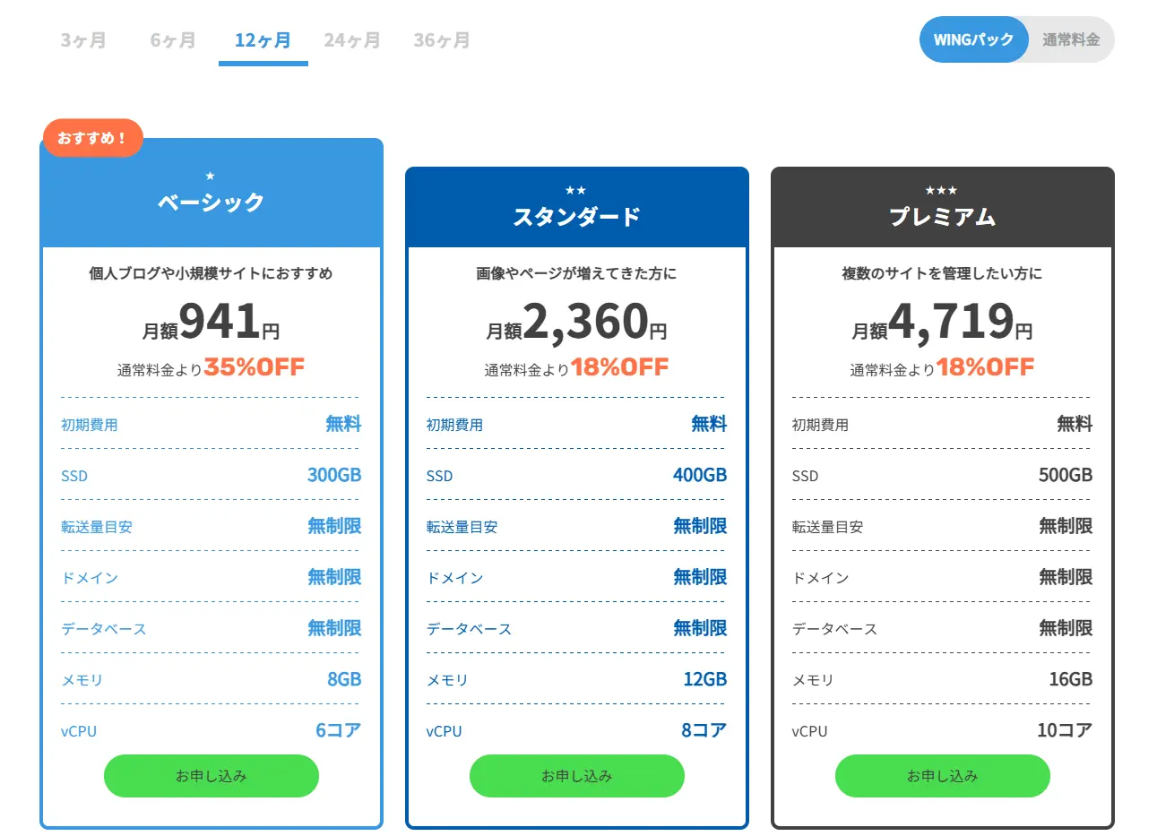Click the single star above ベーシック
This screenshot has width=1157, height=836.
[x=211, y=177]
